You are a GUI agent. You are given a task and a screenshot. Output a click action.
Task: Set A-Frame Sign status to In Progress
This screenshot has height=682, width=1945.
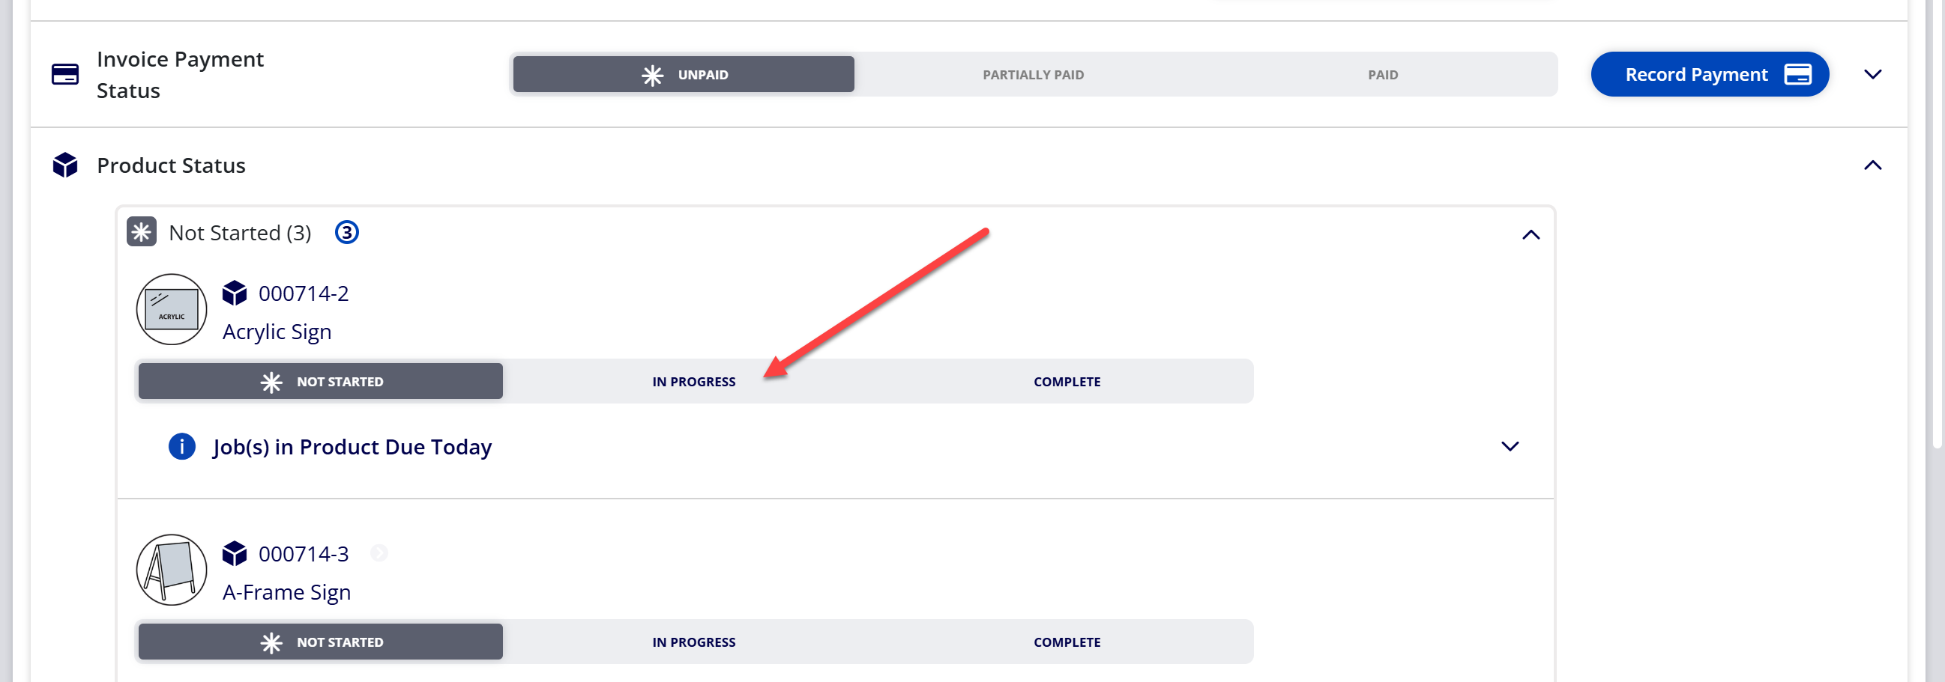693,642
